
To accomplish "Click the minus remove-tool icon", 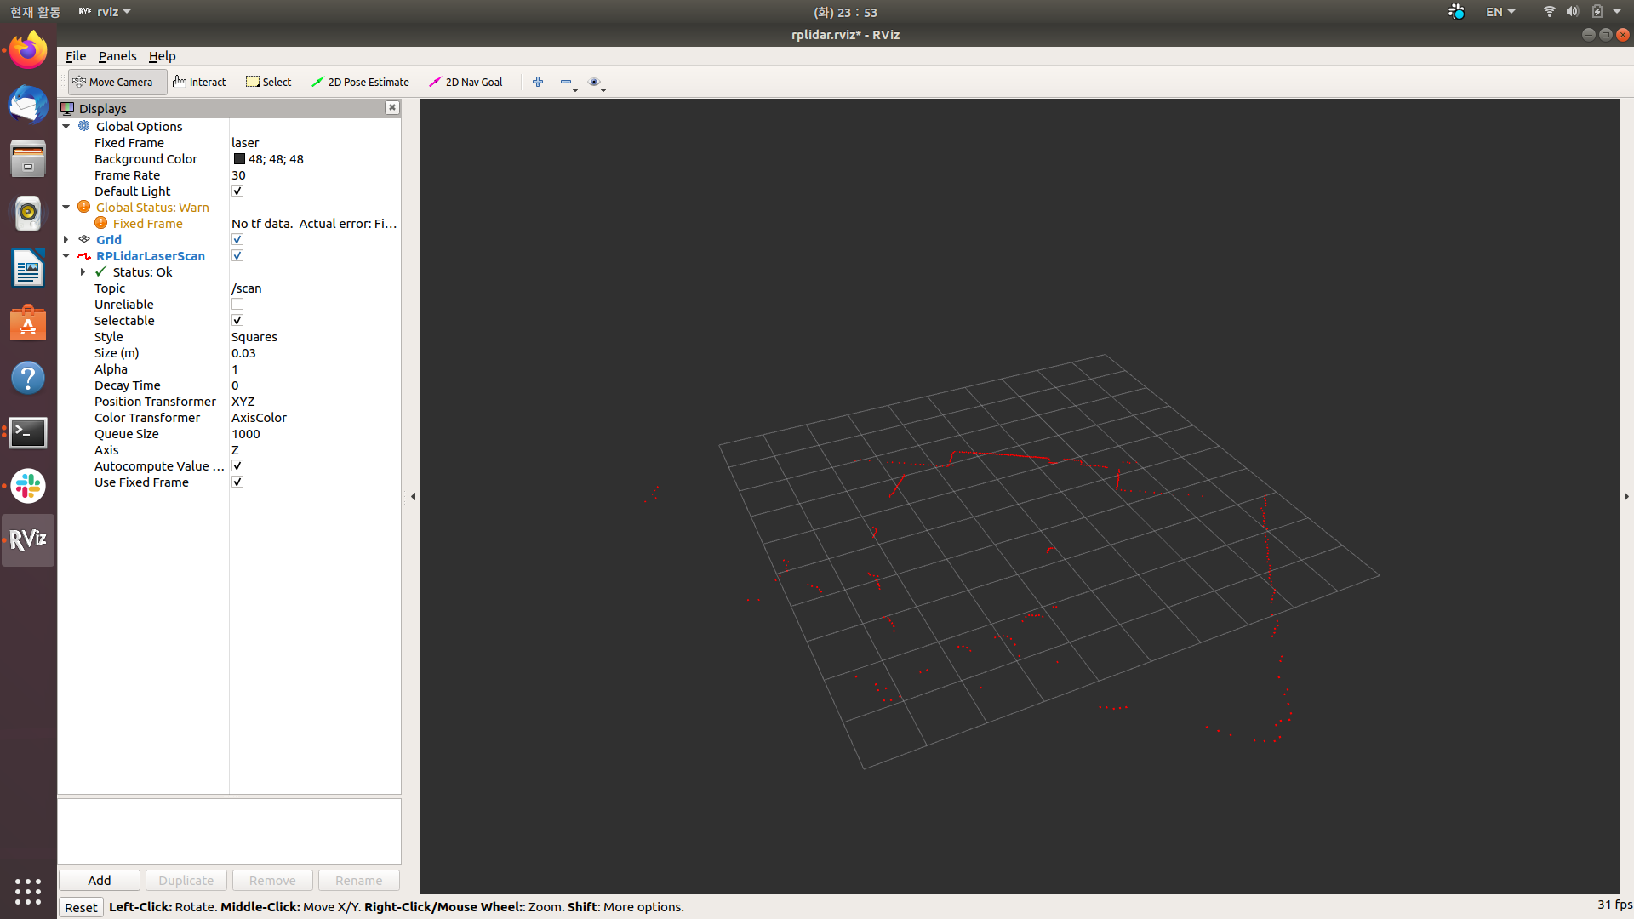I will coord(566,82).
